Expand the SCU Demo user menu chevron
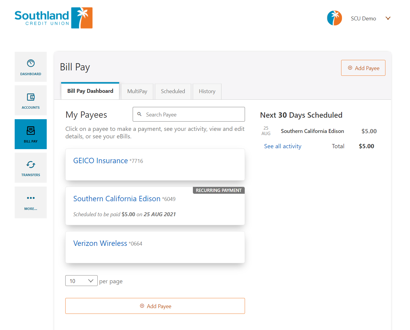 [x=388, y=18]
